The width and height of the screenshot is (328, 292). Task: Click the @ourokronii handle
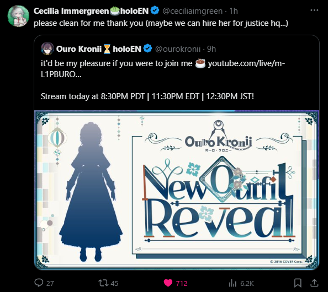pyautogui.click(x=178, y=49)
